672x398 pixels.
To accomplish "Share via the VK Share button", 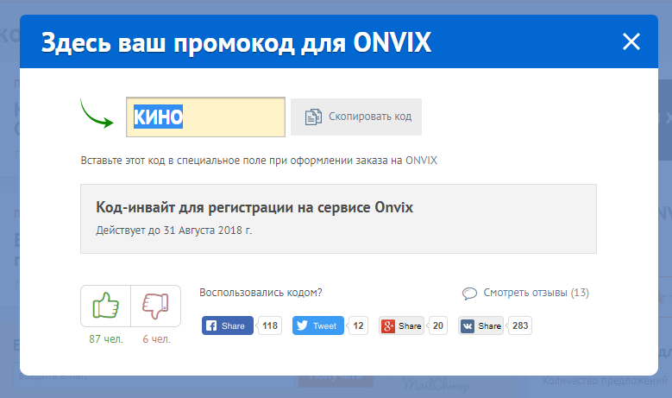I will tap(480, 325).
